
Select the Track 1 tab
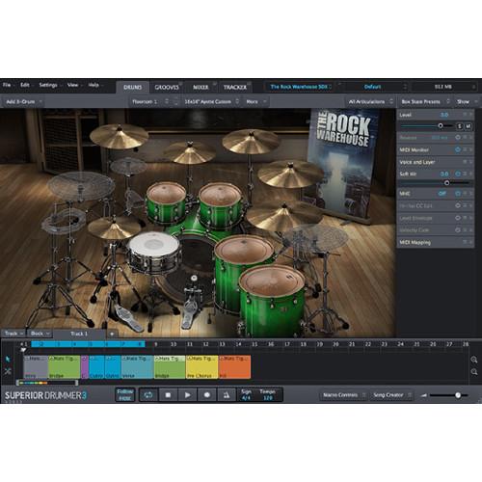click(79, 334)
